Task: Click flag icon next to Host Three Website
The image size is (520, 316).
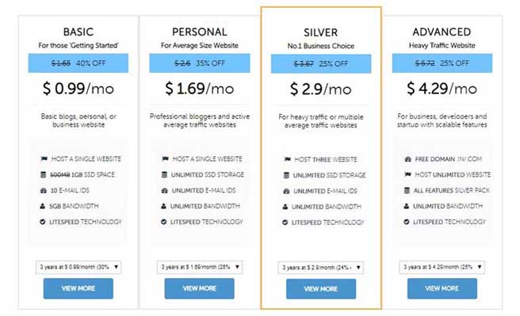Action: pos(287,159)
